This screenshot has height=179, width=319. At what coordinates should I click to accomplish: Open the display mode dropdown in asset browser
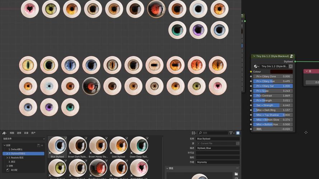click(194, 133)
